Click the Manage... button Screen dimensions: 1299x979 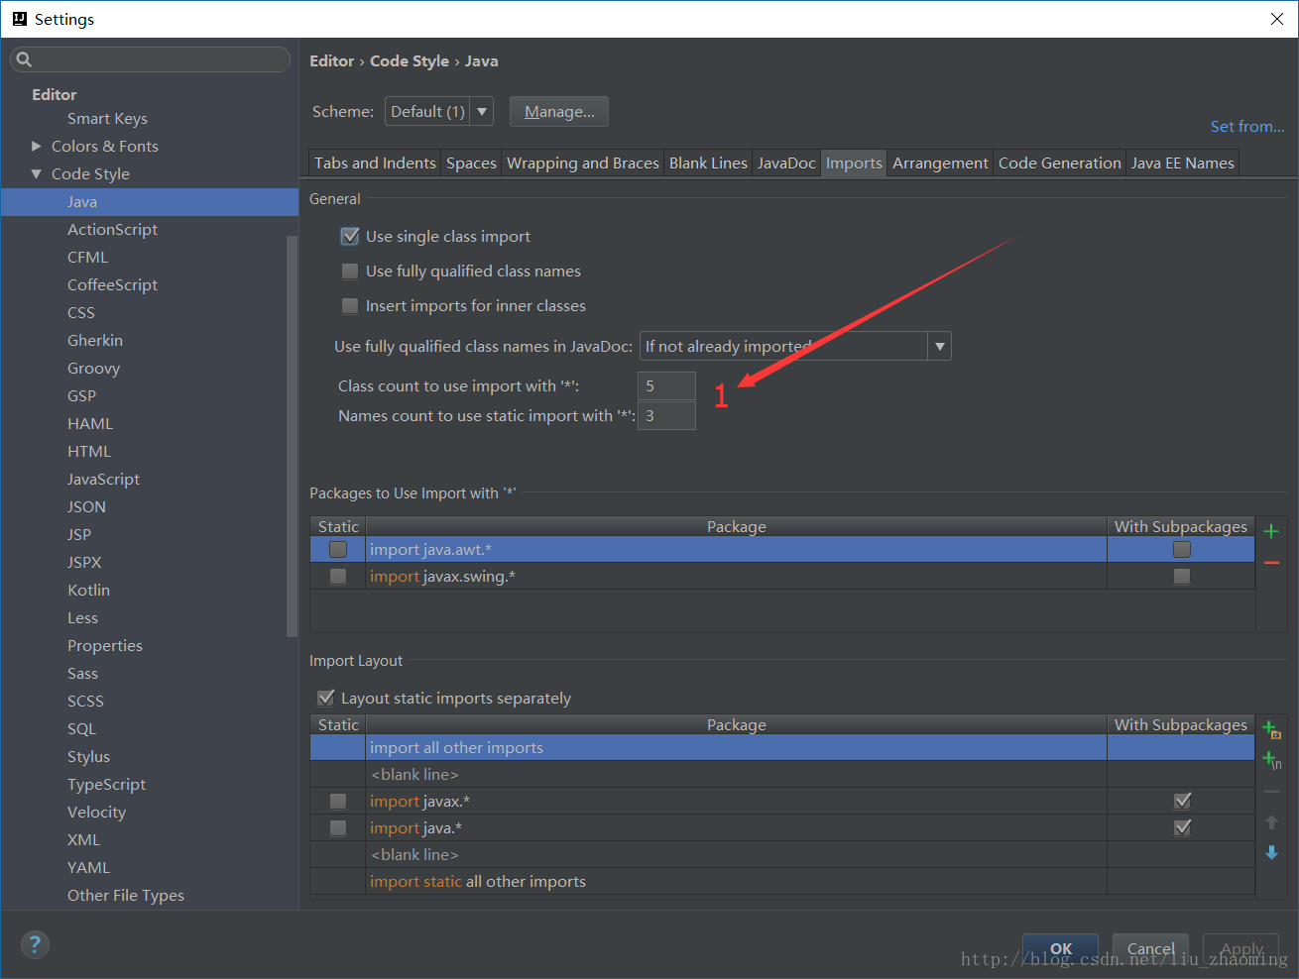coord(559,112)
